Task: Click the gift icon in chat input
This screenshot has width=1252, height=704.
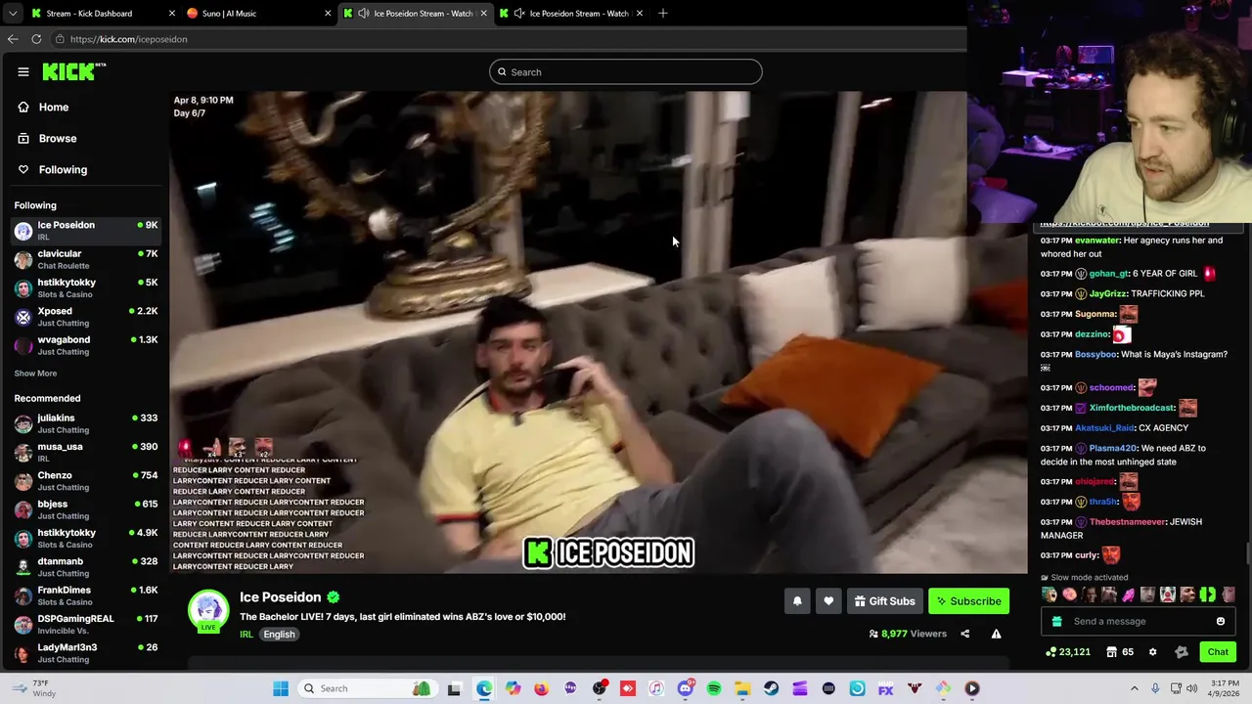Action: coord(1056,622)
